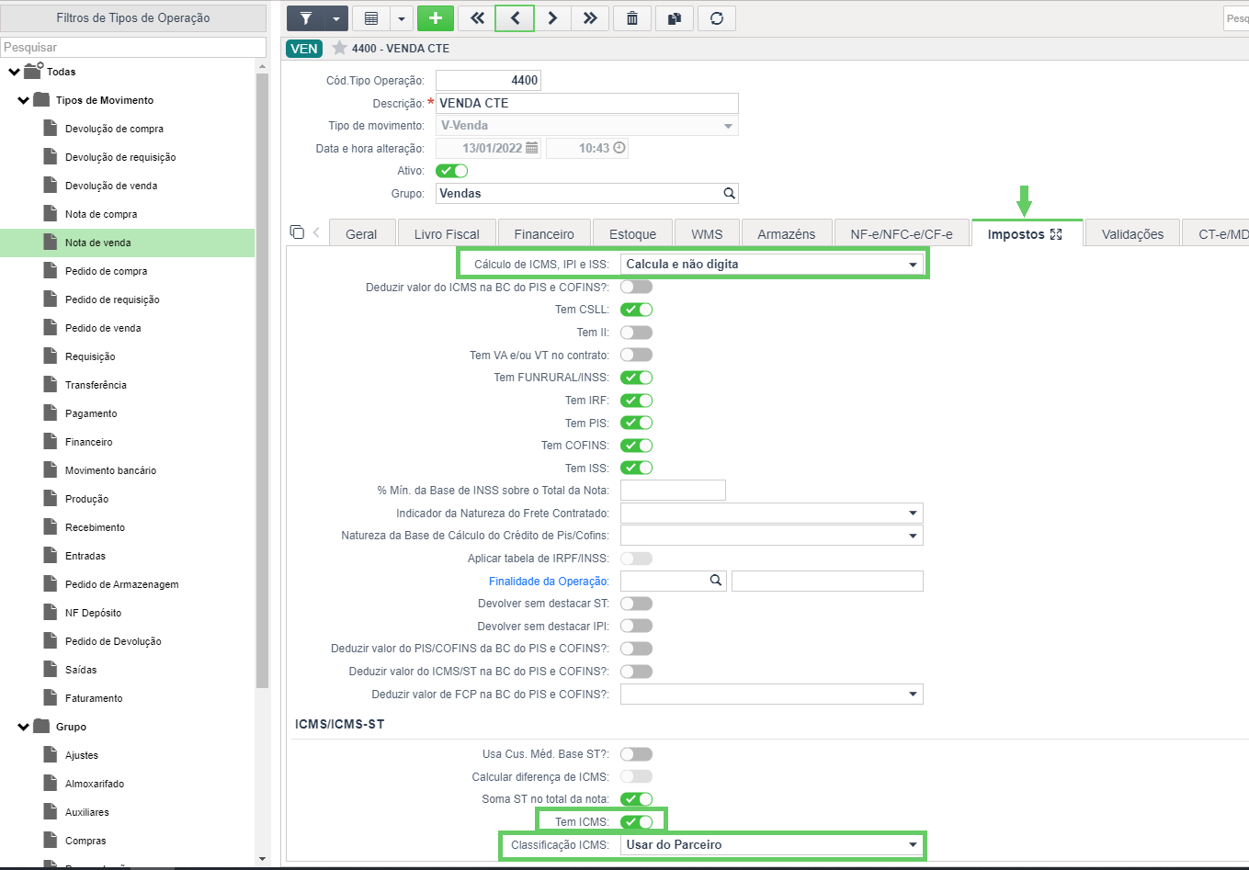
Task: Open the filter funnel button
Action: (306, 18)
